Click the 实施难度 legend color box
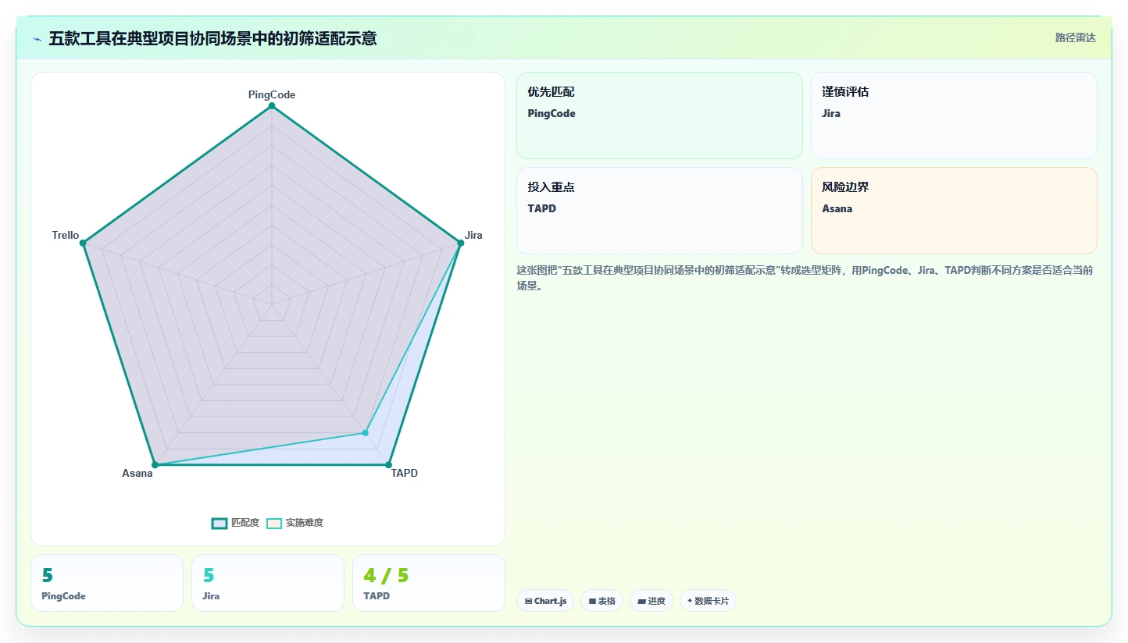 (274, 523)
